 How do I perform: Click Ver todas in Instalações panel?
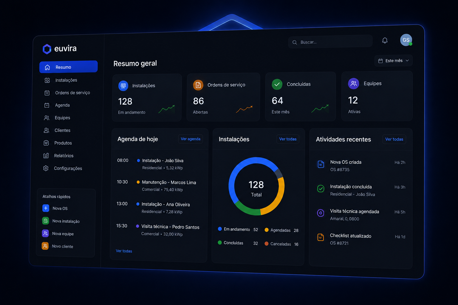(288, 139)
